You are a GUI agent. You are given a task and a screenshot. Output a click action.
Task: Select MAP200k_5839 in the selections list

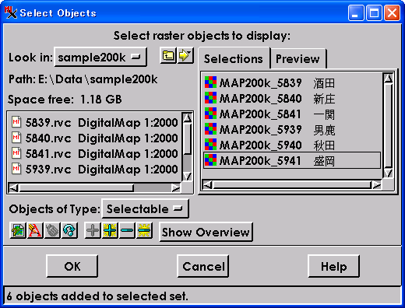pos(292,83)
